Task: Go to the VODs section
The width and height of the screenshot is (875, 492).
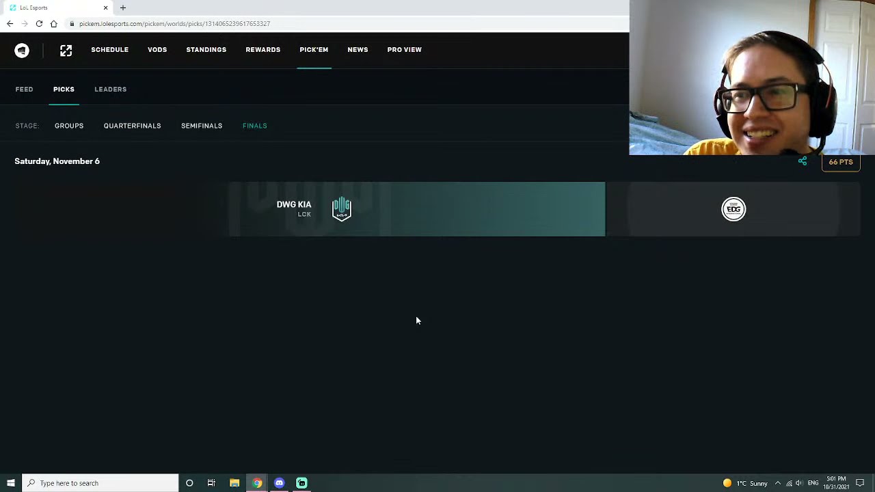Action: [x=157, y=50]
